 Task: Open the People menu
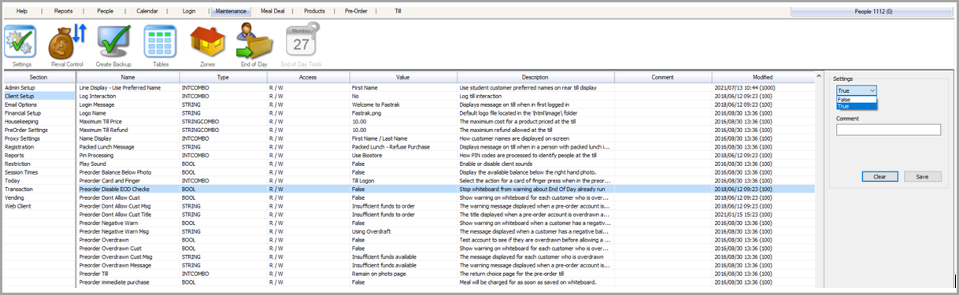105,12
